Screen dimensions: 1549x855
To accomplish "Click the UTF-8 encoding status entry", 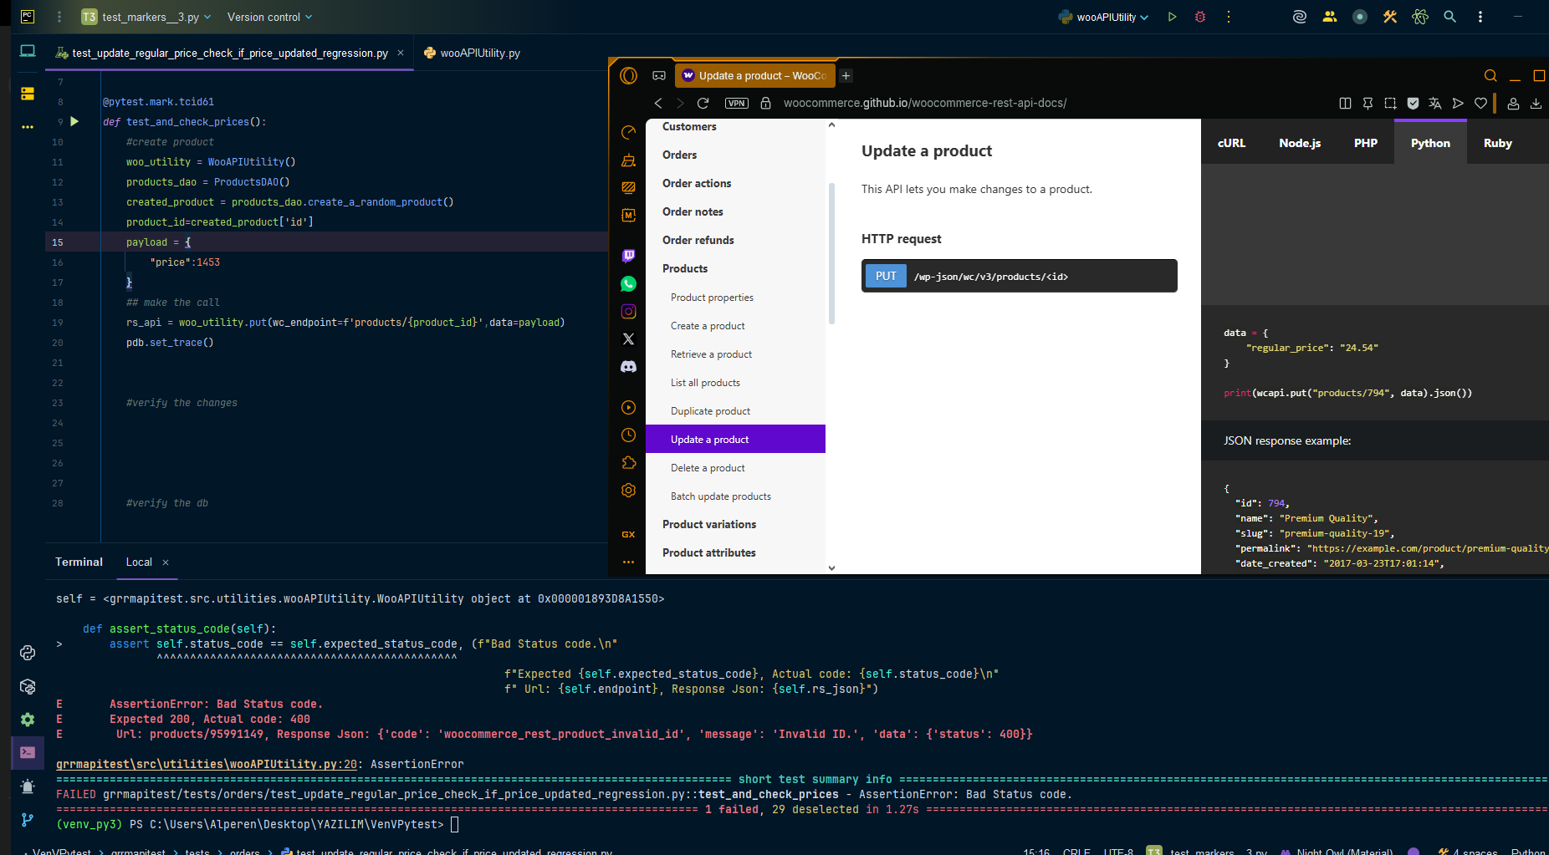I will tap(1118, 852).
